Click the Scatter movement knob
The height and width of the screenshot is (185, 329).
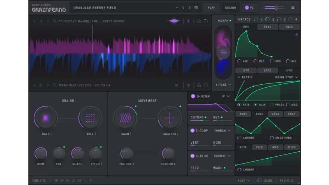[x=169, y=118]
